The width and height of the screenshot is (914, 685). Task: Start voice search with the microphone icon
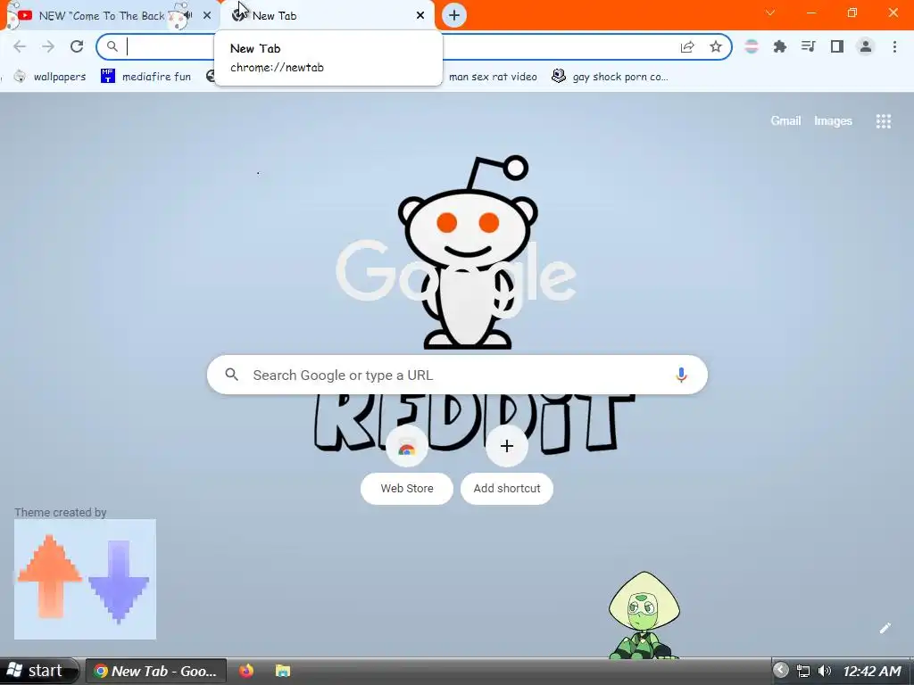(680, 375)
